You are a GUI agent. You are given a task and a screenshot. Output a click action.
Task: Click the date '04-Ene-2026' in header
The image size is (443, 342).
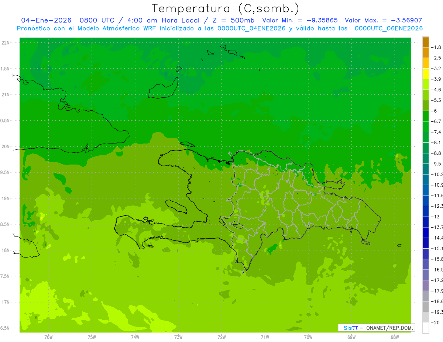[x=46, y=21]
